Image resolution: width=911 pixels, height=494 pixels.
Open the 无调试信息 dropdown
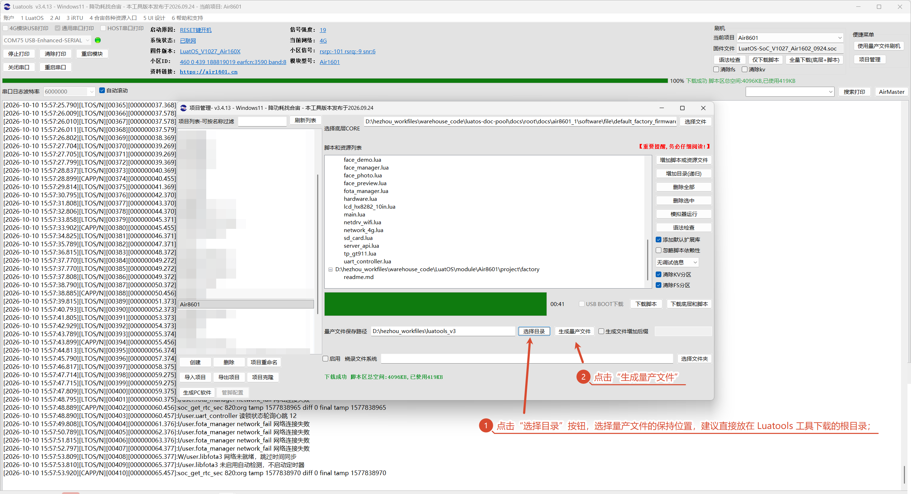677,262
